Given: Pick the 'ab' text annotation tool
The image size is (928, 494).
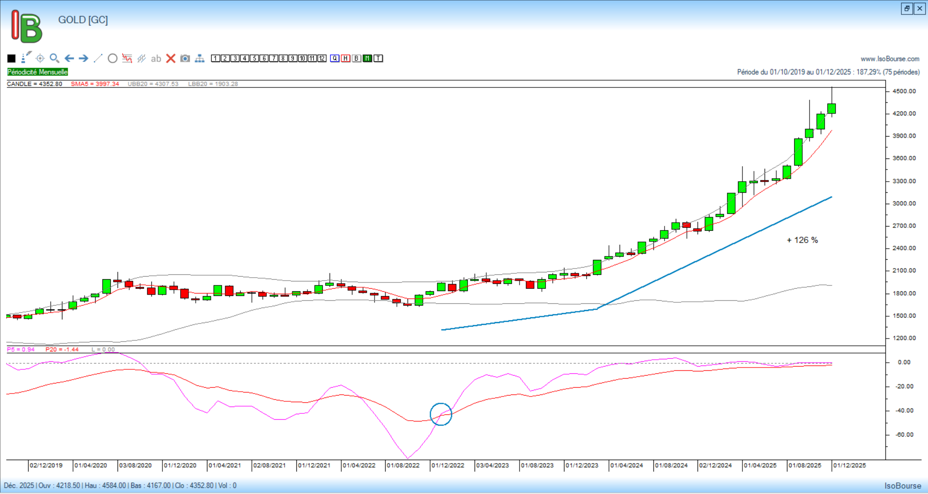Looking at the screenshot, I should (x=156, y=58).
